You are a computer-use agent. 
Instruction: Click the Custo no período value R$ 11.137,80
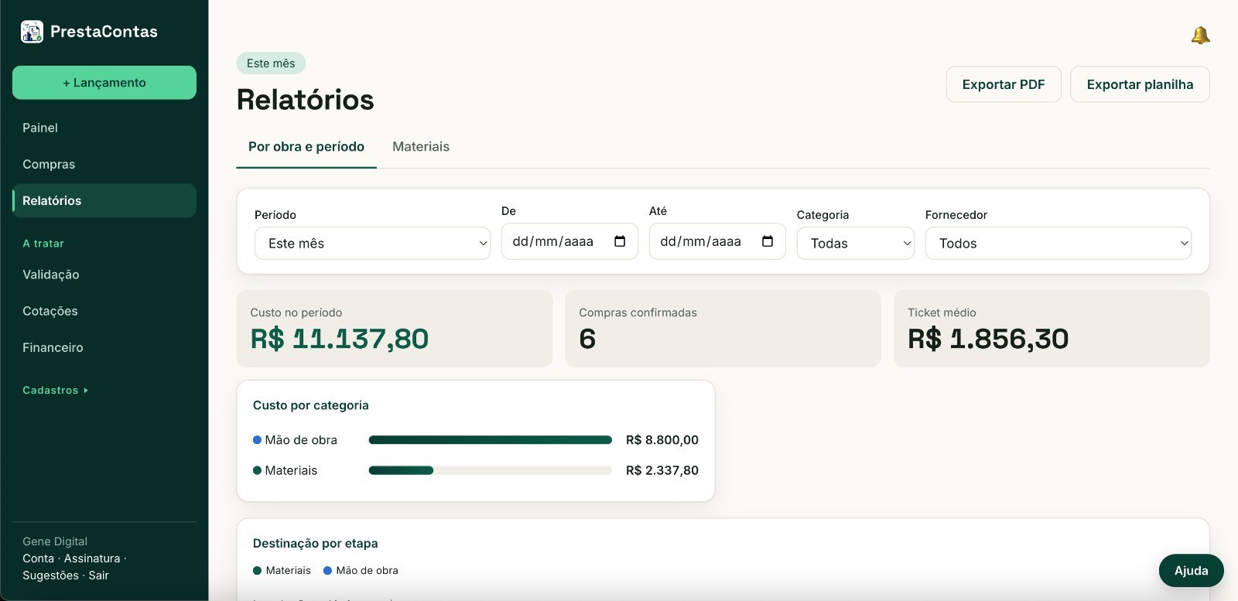340,339
